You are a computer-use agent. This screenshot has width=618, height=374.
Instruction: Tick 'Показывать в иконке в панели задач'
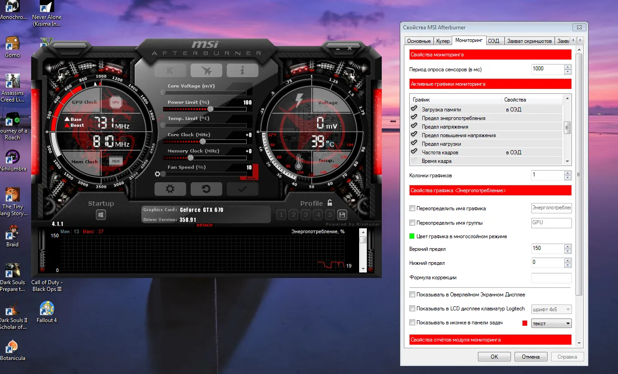pyautogui.click(x=412, y=323)
